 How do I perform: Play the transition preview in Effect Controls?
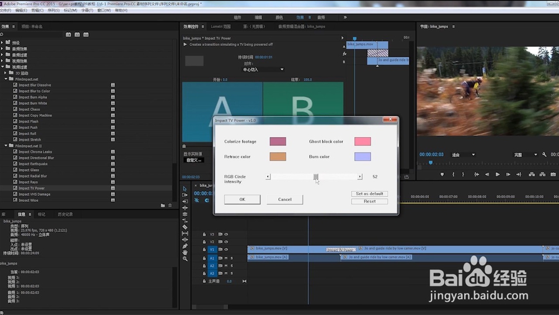(x=185, y=45)
